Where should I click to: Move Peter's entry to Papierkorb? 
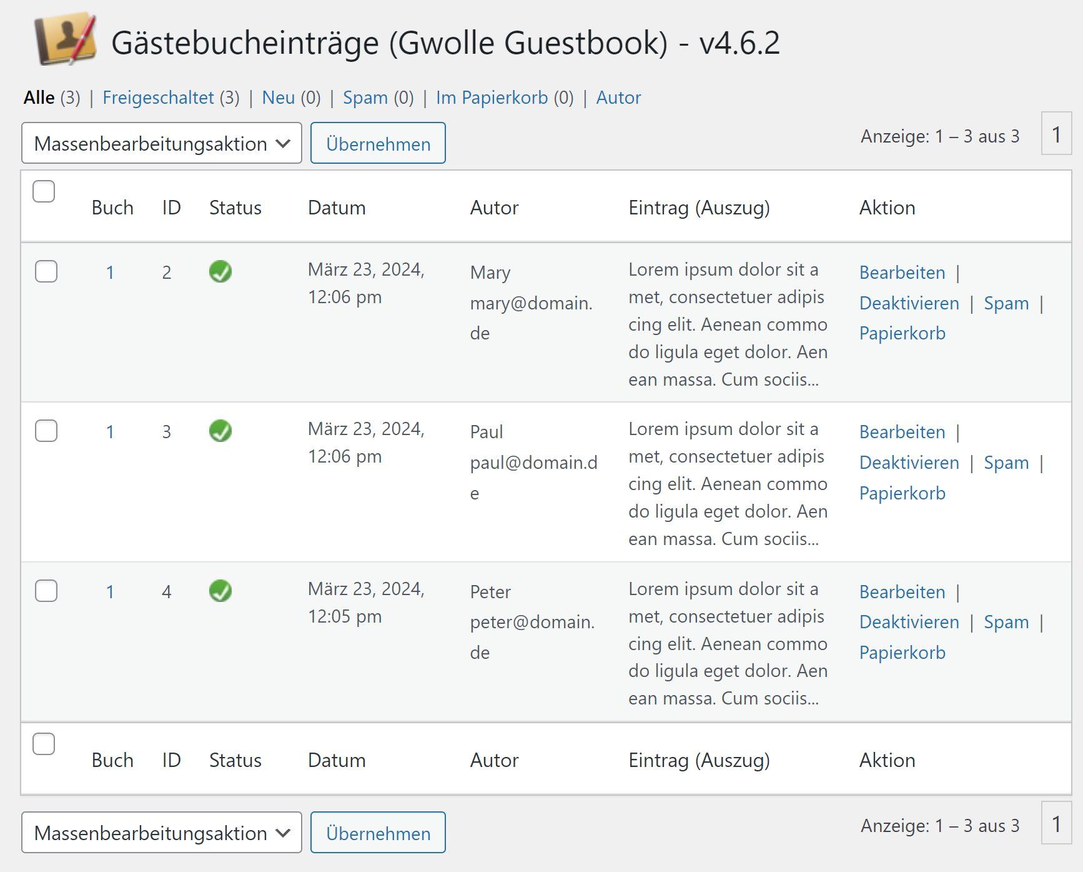[902, 653]
